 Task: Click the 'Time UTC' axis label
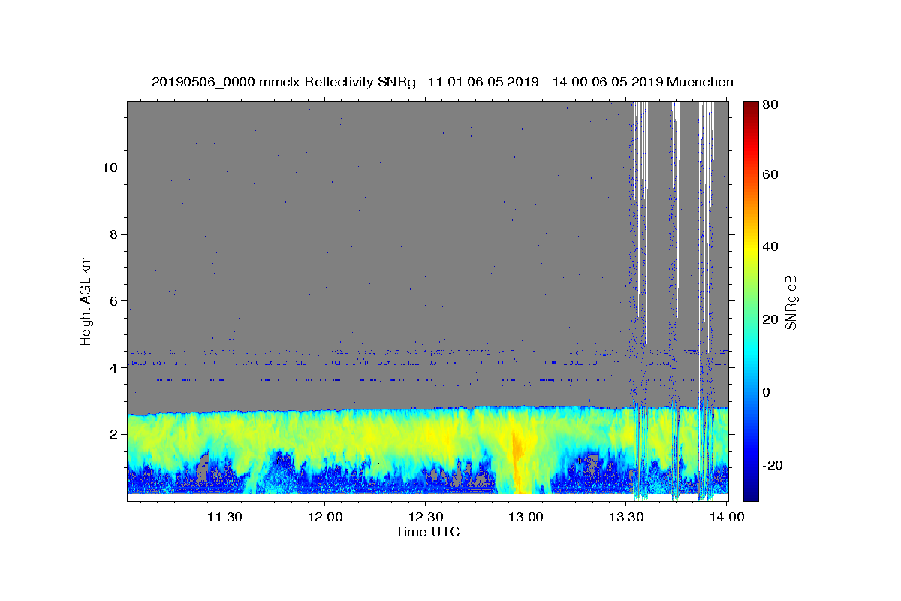427,532
